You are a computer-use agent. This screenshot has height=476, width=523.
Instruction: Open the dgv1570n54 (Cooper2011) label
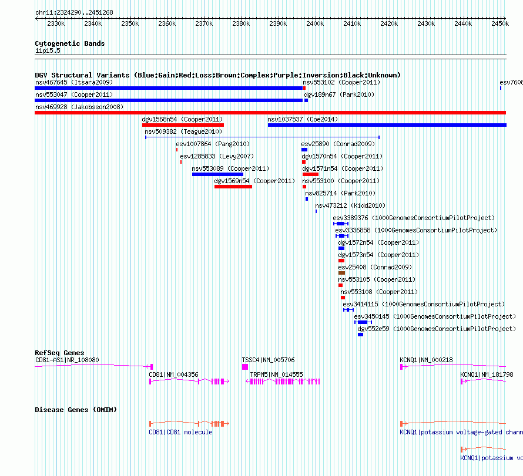click(x=342, y=156)
